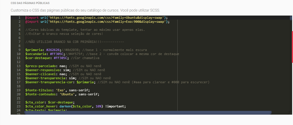Screen dimensions: 293x125
Task: Click the vertical scrollbar thumb of the editor
Action: (291, 18)
